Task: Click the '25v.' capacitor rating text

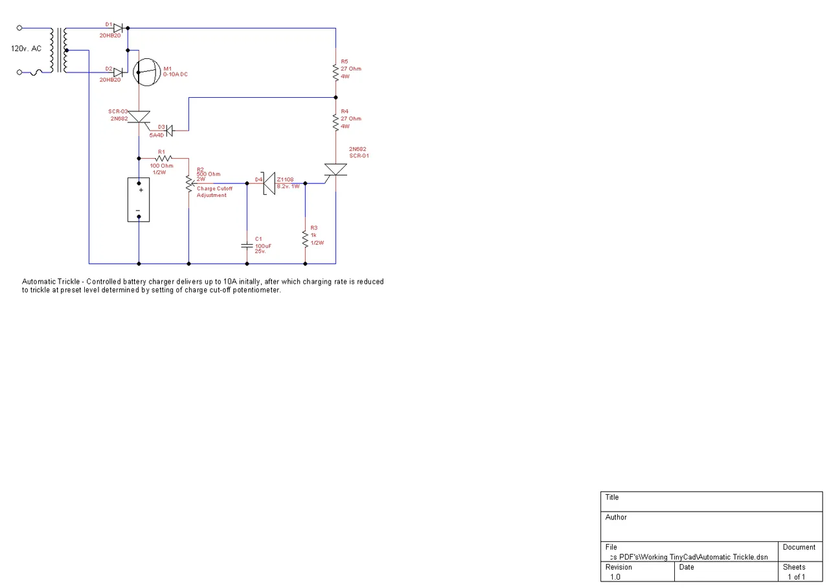Action: 260,251
